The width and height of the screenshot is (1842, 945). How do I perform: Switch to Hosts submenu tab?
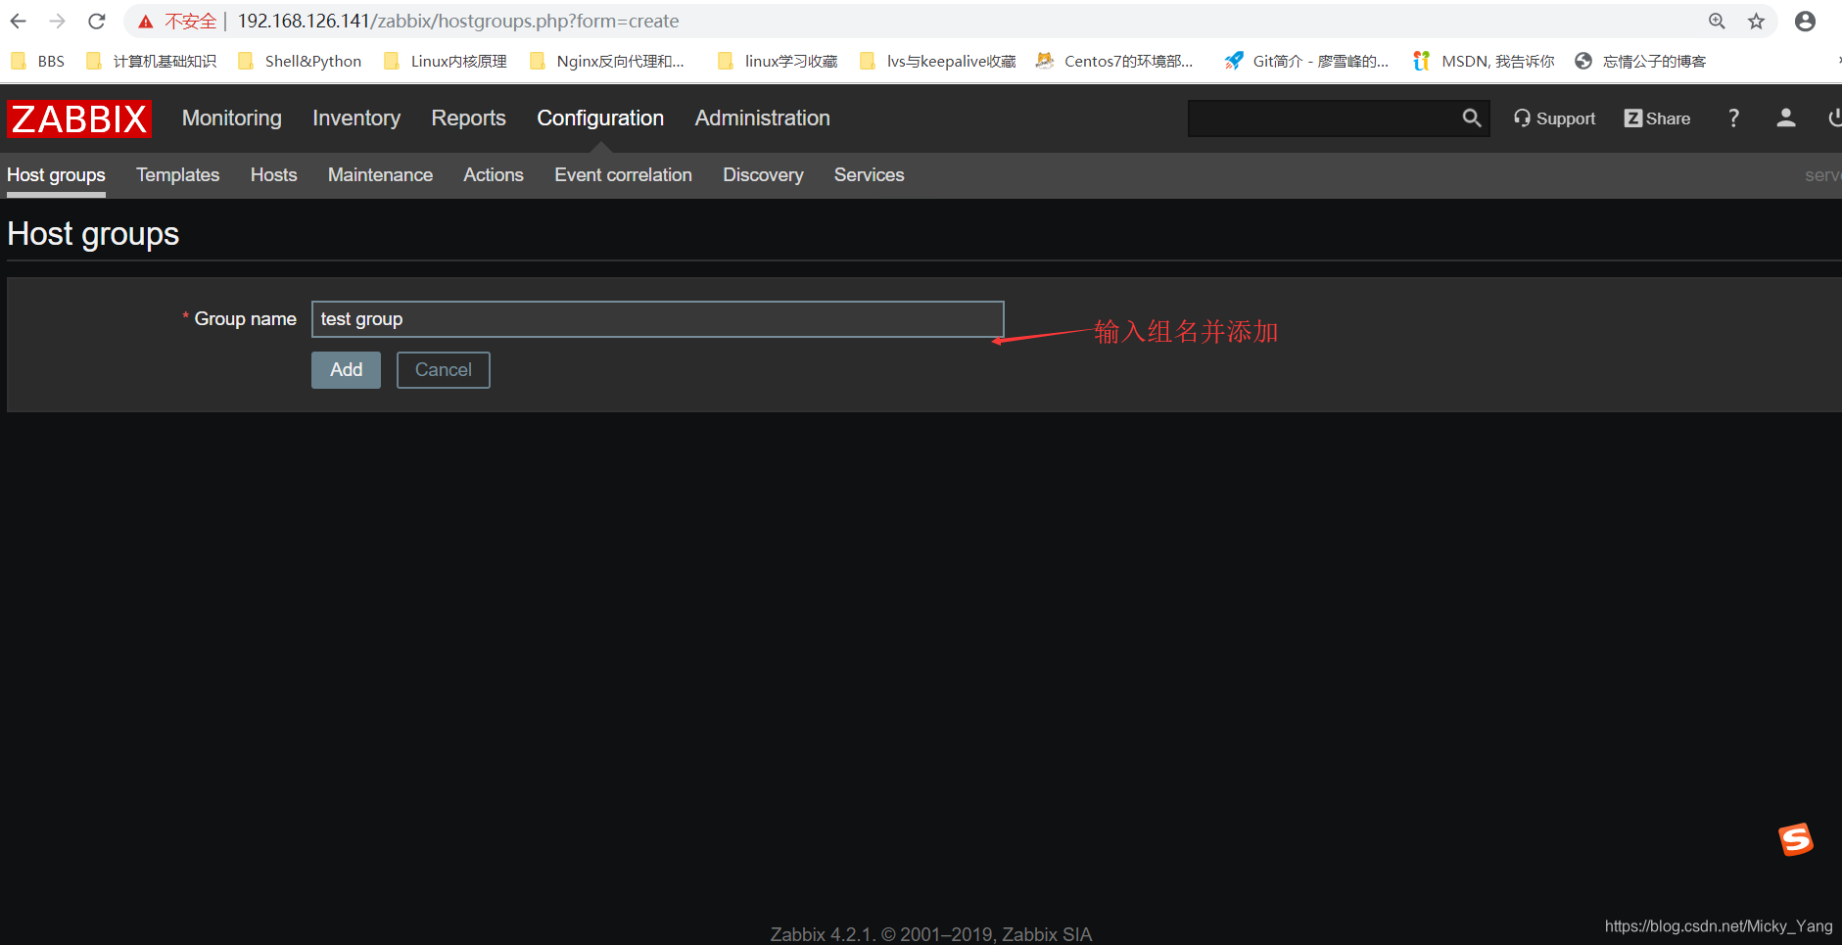click(x=273, y=175)
